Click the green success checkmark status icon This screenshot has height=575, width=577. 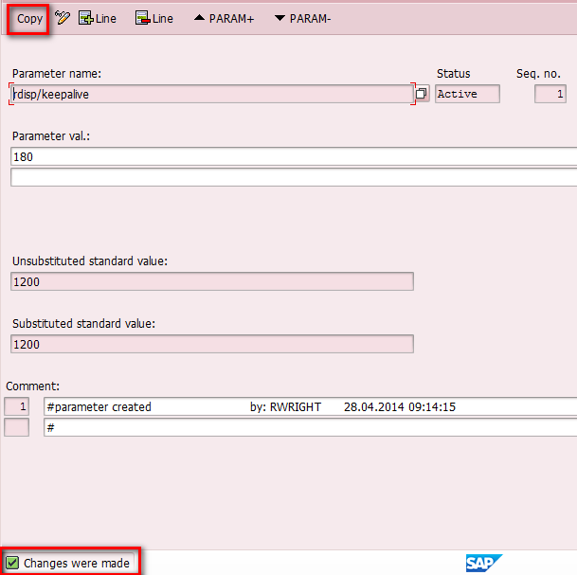[x=12, y=563]
